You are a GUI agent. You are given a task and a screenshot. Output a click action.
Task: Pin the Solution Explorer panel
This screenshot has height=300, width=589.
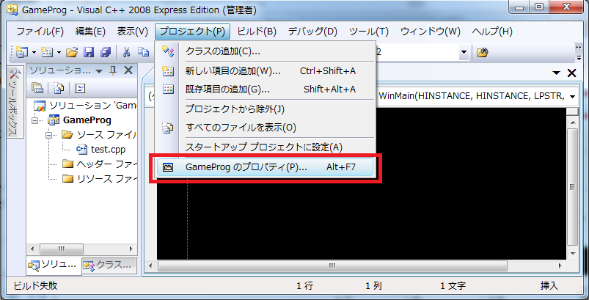coord(113,70)
